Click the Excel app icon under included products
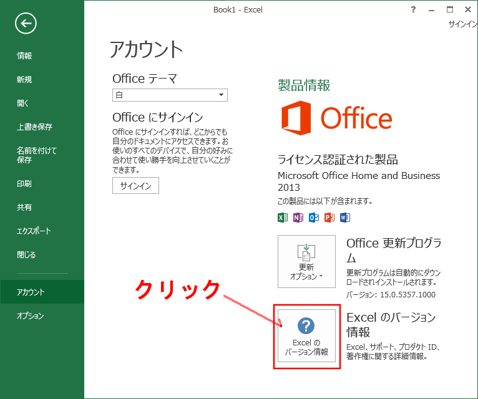 click(283, 218)
